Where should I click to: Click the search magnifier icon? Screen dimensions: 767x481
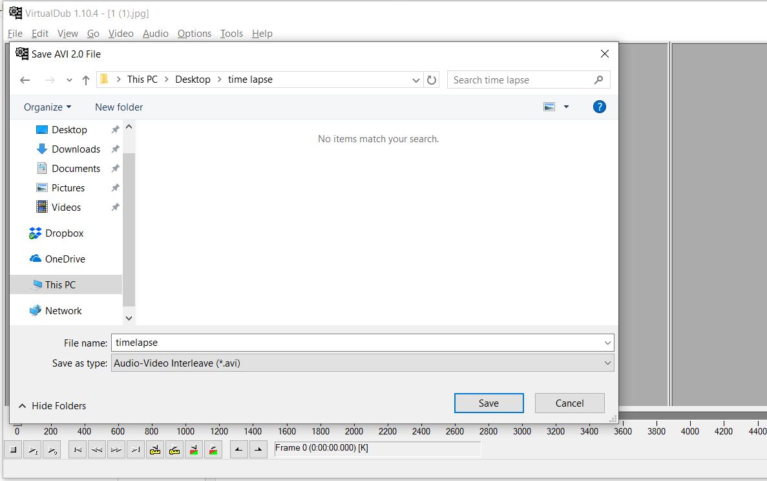599,80
